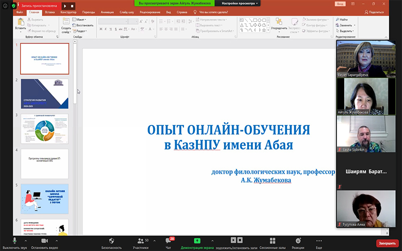Toggle underline (Ч) formatting

point(111,29)
